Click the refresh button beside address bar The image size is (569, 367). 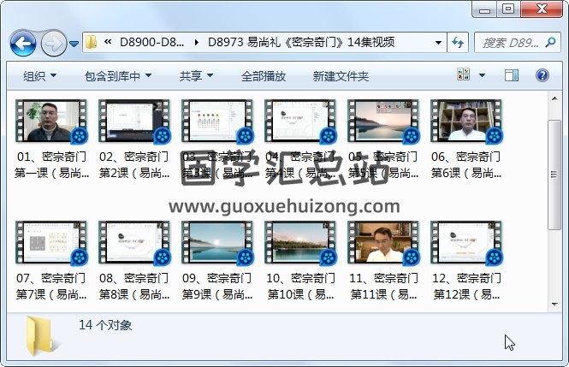pos(457,42)
